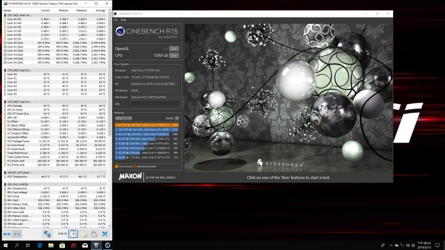
Task: Open the Action Center notifications icon
Action: tap(438, 245)
